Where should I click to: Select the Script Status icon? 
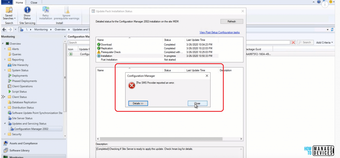coord(9,91)
